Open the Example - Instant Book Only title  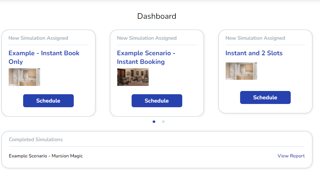(44, 57)
